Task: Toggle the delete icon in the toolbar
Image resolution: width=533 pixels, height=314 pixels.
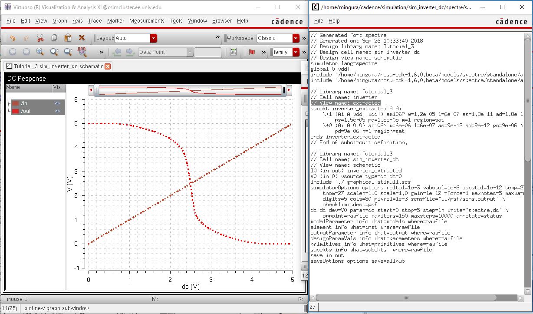Action: click(x=82, y=37)
